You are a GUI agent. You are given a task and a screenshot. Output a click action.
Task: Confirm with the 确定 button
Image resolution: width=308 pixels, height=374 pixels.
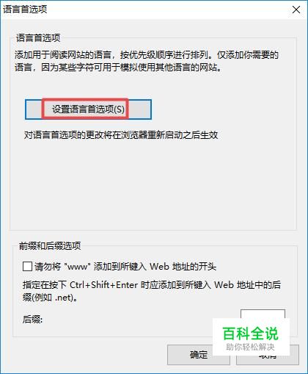(199, 355)
